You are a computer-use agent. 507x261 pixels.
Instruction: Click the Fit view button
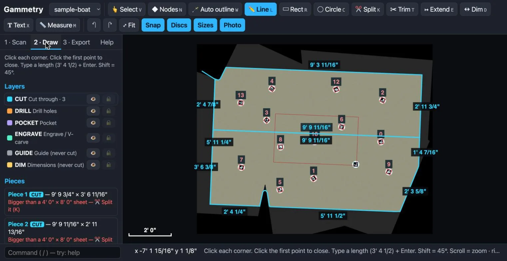tap(129, 25)
